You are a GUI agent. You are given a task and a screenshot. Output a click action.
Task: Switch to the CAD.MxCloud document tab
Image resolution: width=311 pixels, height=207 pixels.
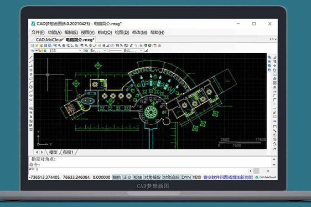(x=49, y=40)
